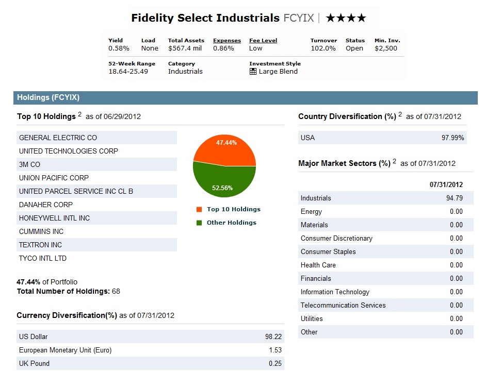Viewport: 485px width, 388px height.
Task: Click the 47.44% of Portfolio text
Action: (47, 282)
